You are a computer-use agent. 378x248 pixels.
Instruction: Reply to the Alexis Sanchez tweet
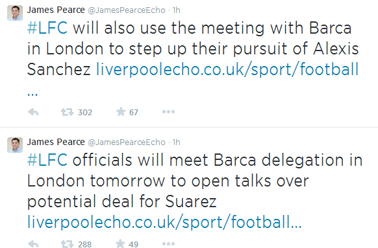[x=33, y=112]
